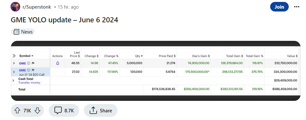
Task: Upvote the GME YOLO post
Action: coord(17,111)
